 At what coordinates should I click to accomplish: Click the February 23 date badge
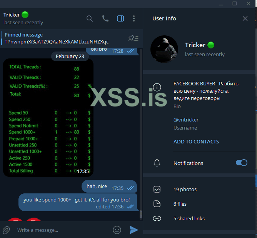(70, 57)
